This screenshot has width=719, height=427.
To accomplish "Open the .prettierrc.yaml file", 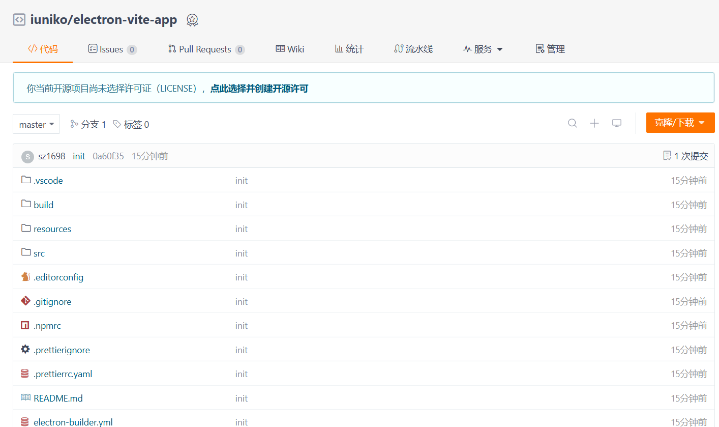I will point(63,374).
